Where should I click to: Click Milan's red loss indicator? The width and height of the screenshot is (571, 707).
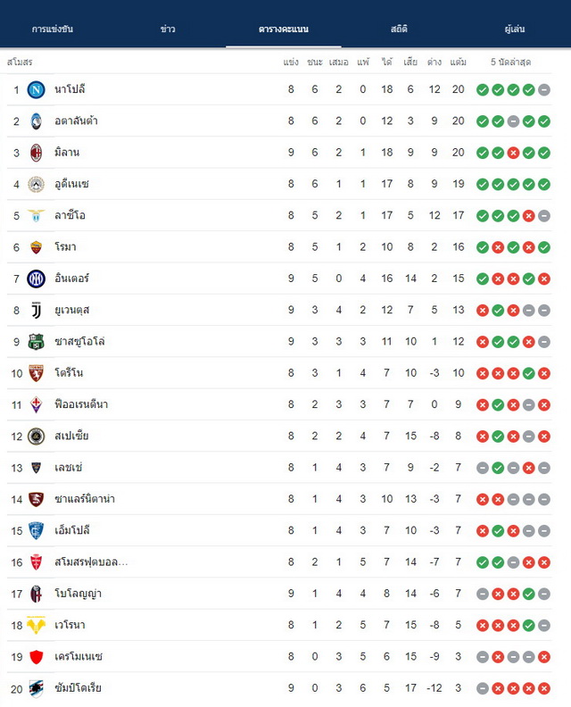(x=513, y=153)
